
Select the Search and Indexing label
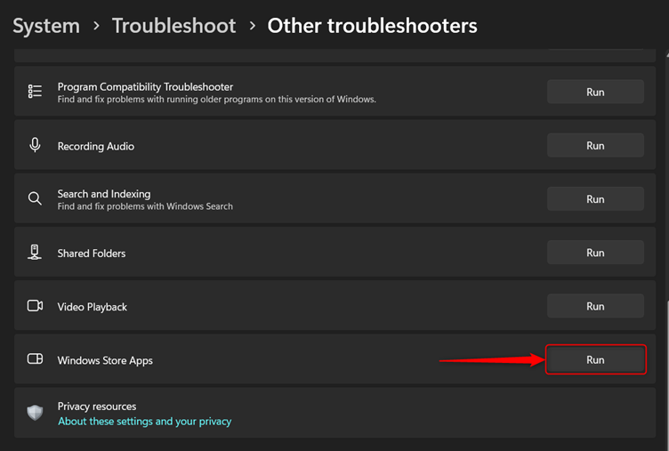[x=104, y=194]
